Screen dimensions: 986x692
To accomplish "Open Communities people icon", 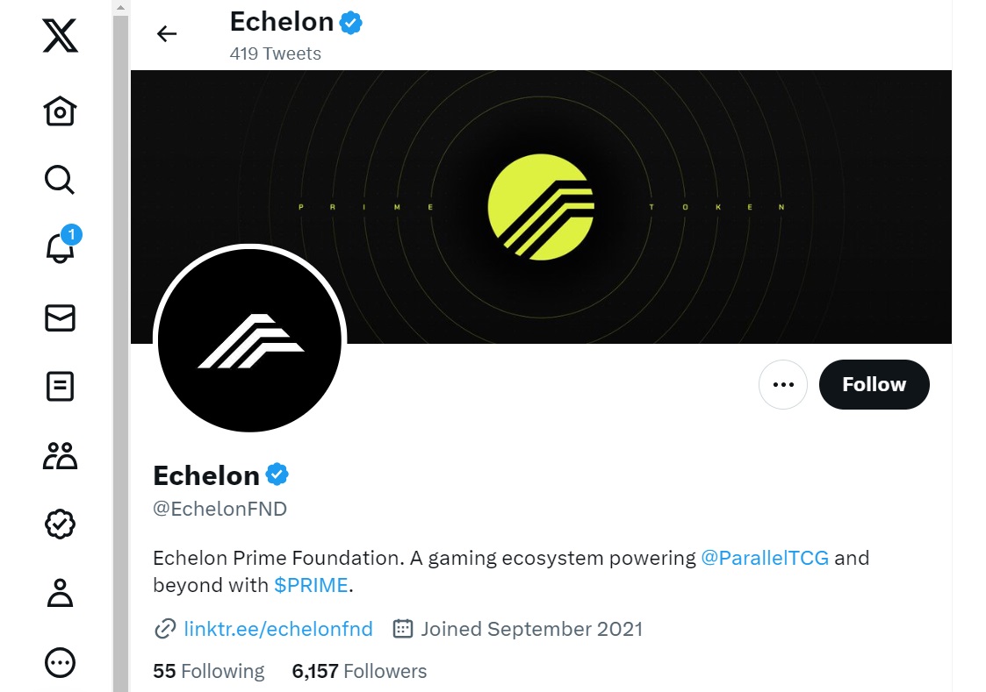I will 61,455.
